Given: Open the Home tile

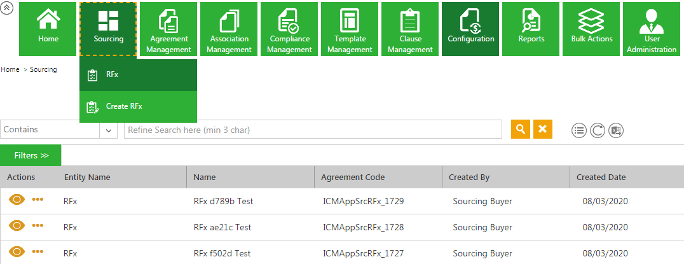Looking at the screenshot, I should tap(48, 29).
